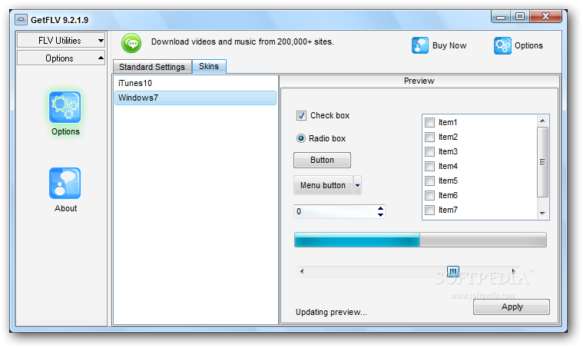583x348 pixels.
Task: Check Item2 in the preview list
Action: pyautogui.click(x=430, y=137)
